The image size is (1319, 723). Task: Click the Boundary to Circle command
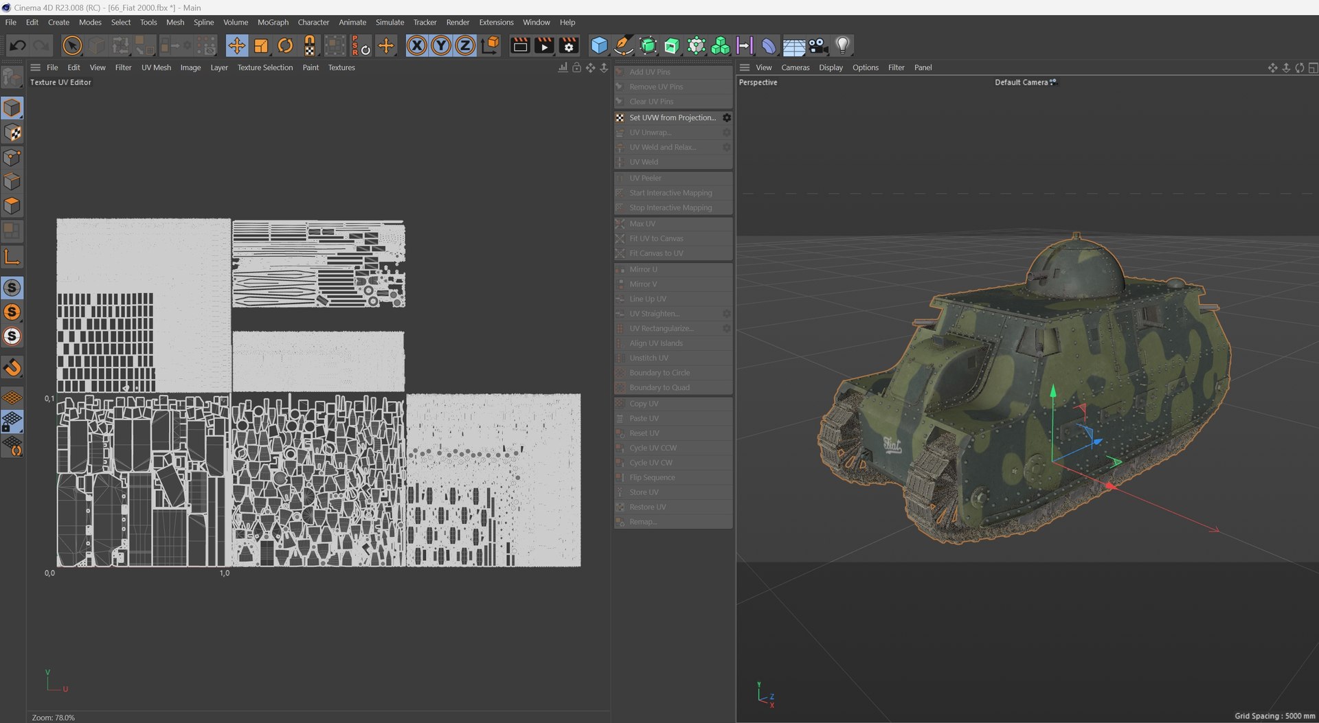673,373
